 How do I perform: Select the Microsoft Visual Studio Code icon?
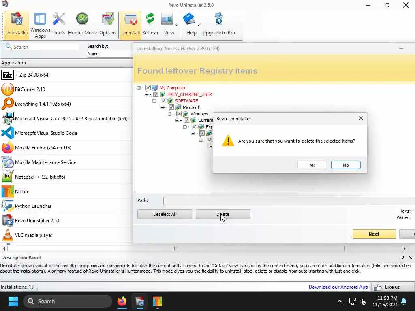pyautogui.click(x=8, y=133)
